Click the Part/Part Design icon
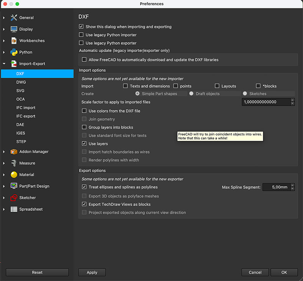Screen dimensions: 303x281 (14, 186)
